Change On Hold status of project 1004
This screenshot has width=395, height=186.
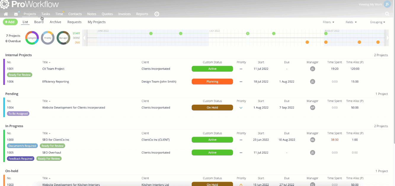(x=212, y=108)
